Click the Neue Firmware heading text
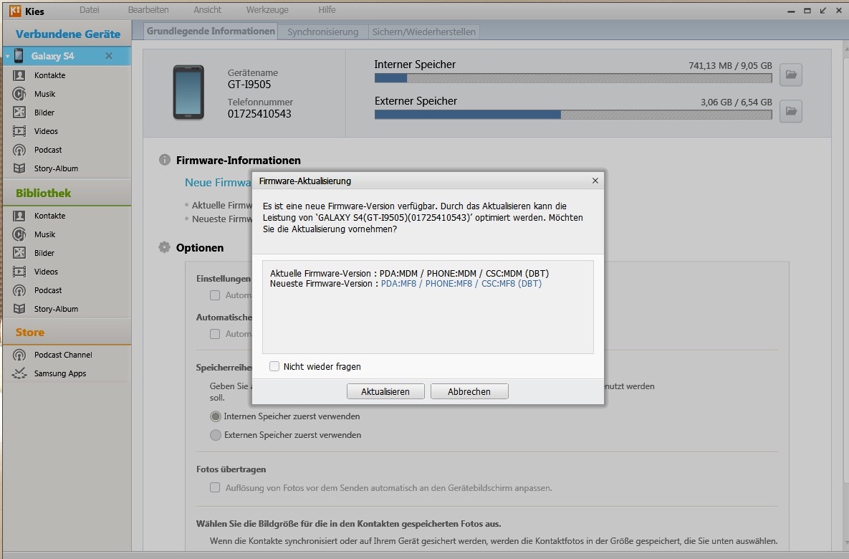Screen dimensions: 849x559 point(219,183)
